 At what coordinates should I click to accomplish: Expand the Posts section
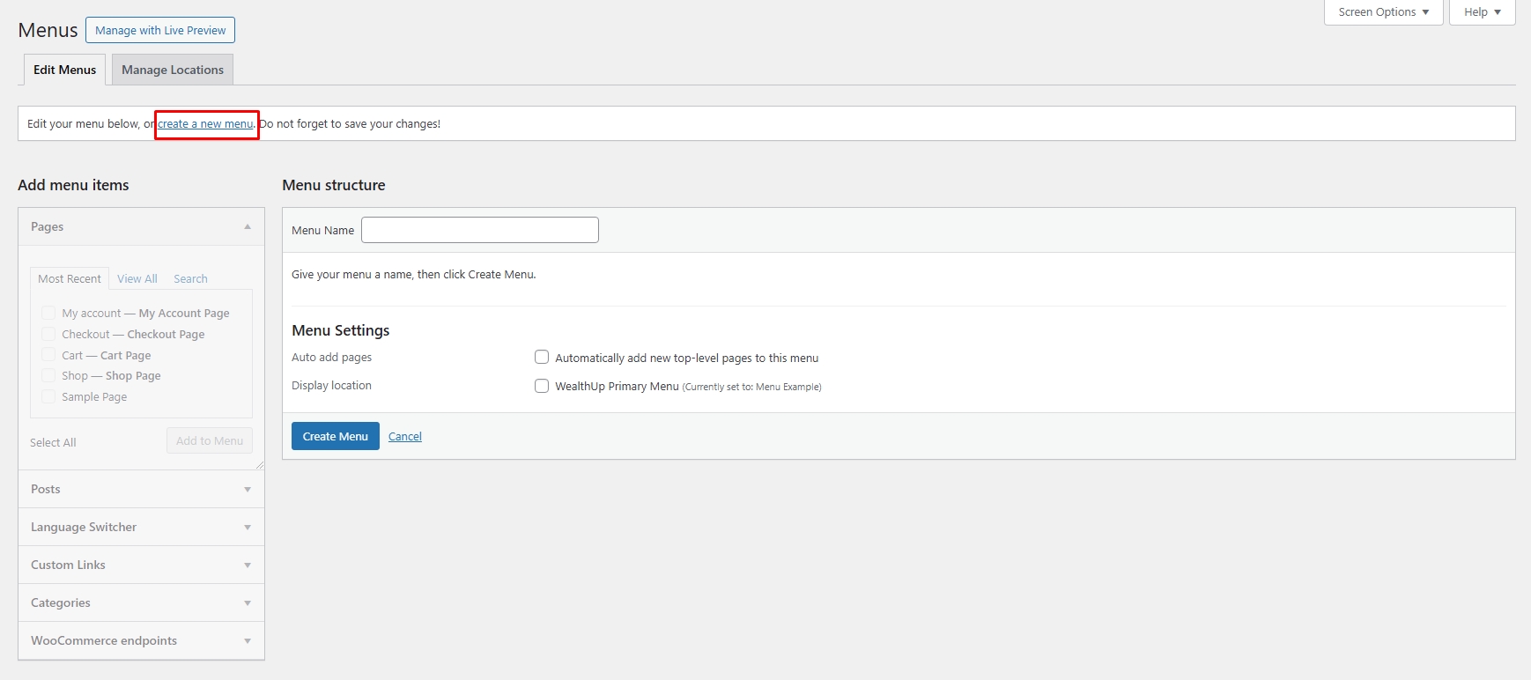(x=248, y=490)
